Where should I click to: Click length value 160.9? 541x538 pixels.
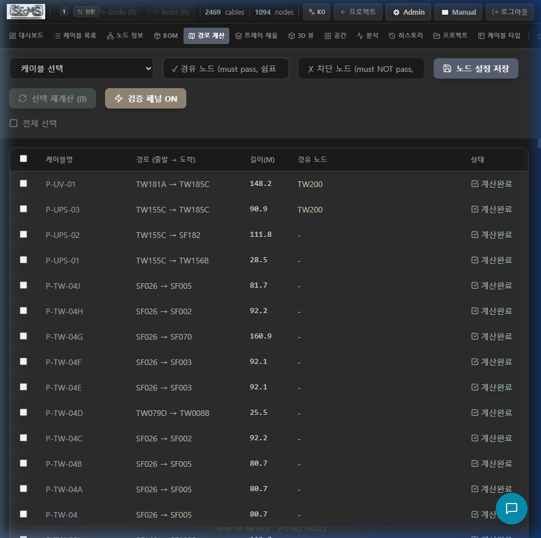pos(260,336)
